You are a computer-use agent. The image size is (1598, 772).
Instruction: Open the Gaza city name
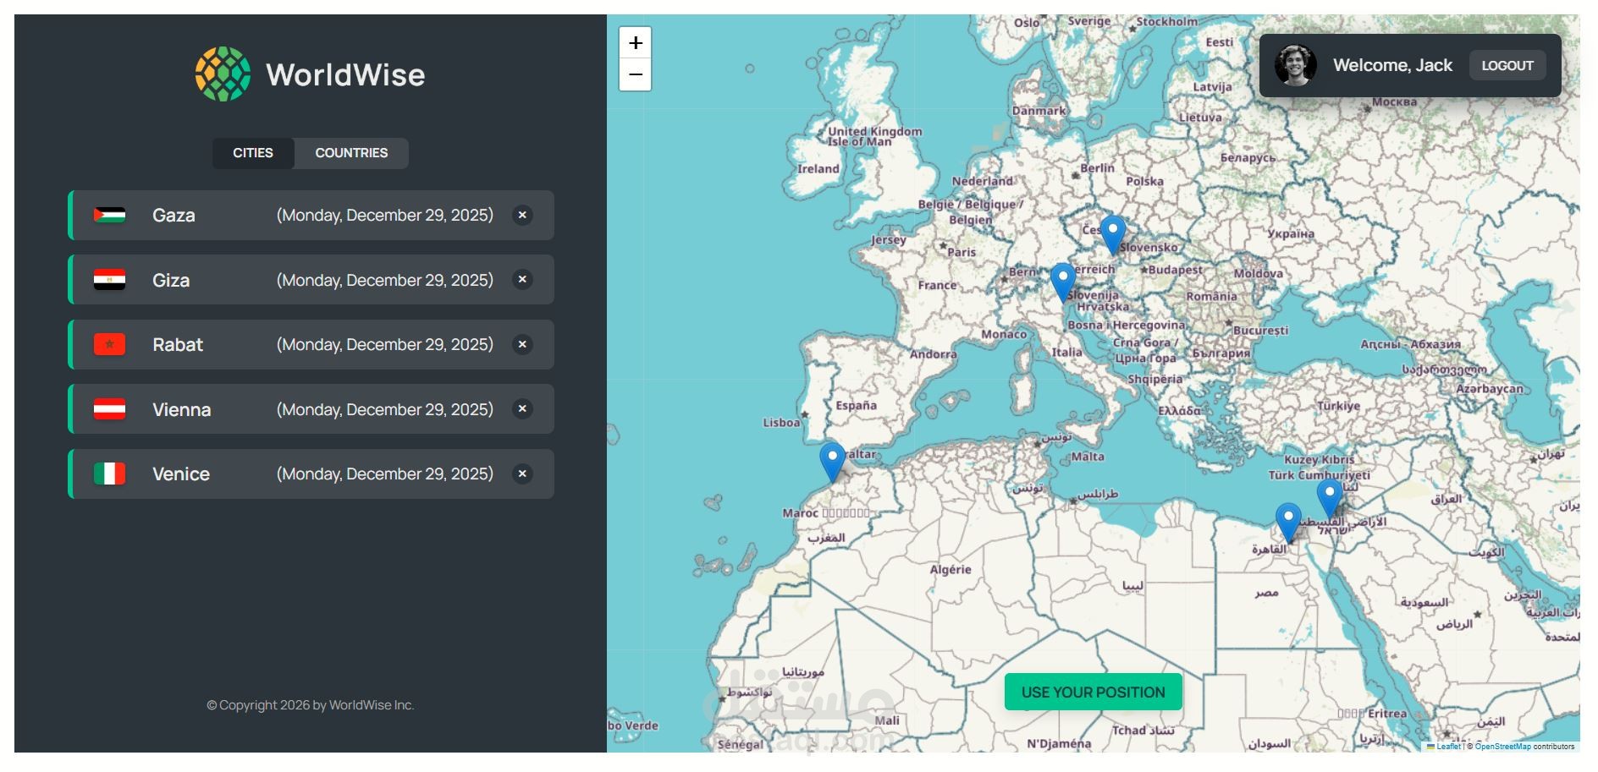[174, 215]
